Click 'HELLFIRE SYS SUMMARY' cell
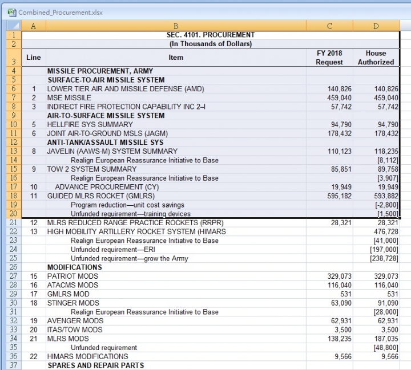The width and height of the screenshot is (411, 370). pyautogui.click(x=176, y=124)
